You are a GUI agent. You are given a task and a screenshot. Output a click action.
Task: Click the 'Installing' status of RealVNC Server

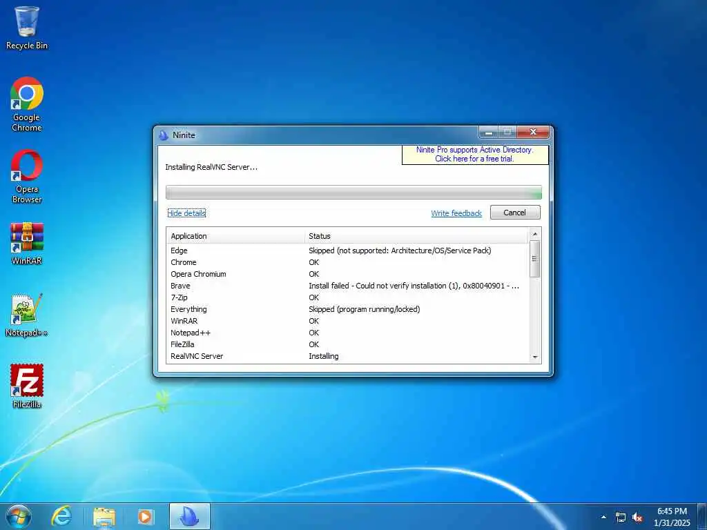324,356
